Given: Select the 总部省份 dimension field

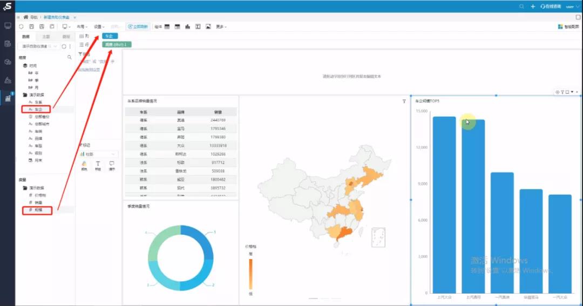Looking at the screenshot, I should point(42,117).
